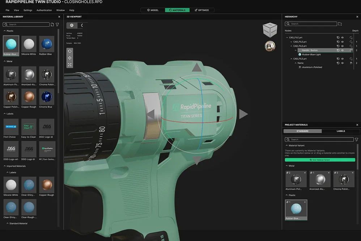
Task: Open the Authentication menu
Action: pyautogui.click(x=44, y=10)
